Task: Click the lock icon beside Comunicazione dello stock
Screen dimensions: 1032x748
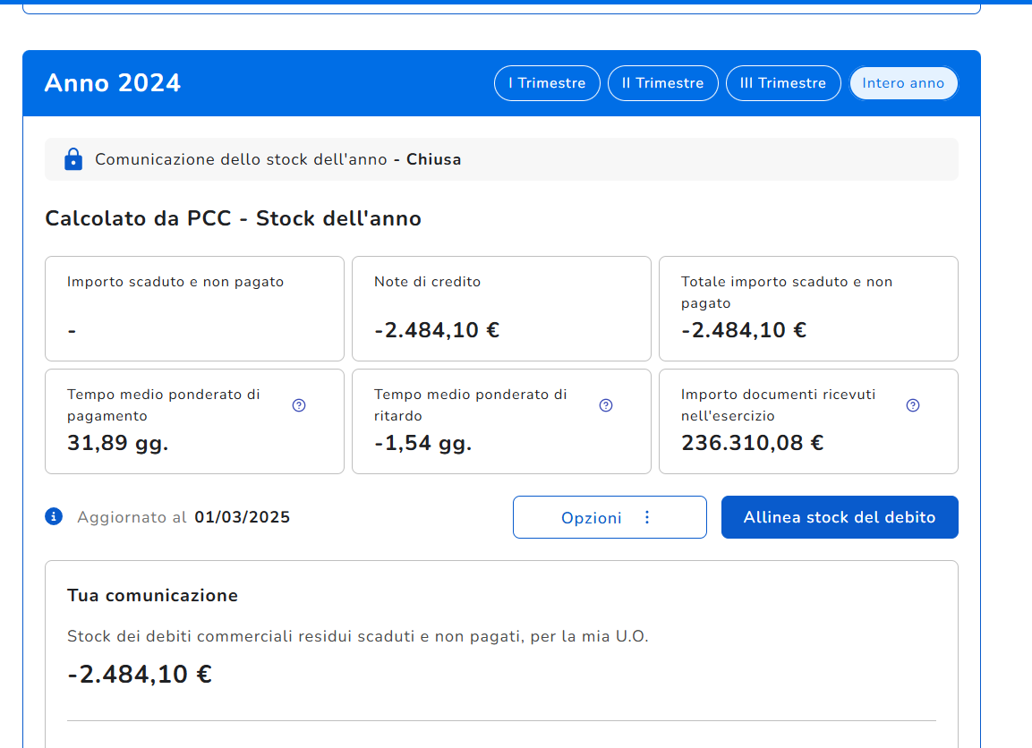Action: (73, 159)
